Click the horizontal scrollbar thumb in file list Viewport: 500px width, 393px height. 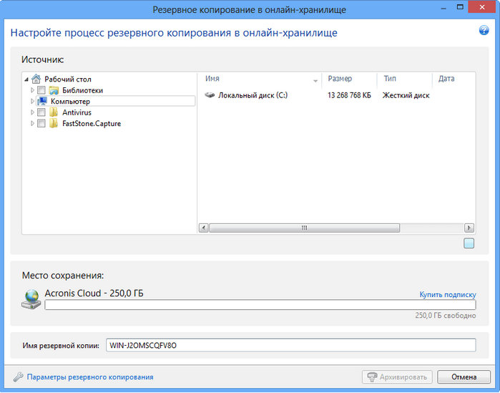(304, 228)
